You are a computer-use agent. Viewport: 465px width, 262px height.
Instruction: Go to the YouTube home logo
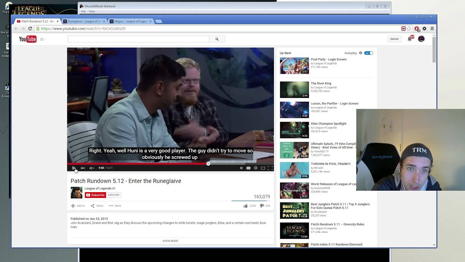(x=28, y=39)
